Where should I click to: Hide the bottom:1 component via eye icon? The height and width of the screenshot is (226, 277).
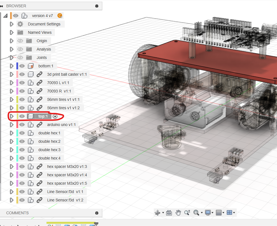point(22,66)
